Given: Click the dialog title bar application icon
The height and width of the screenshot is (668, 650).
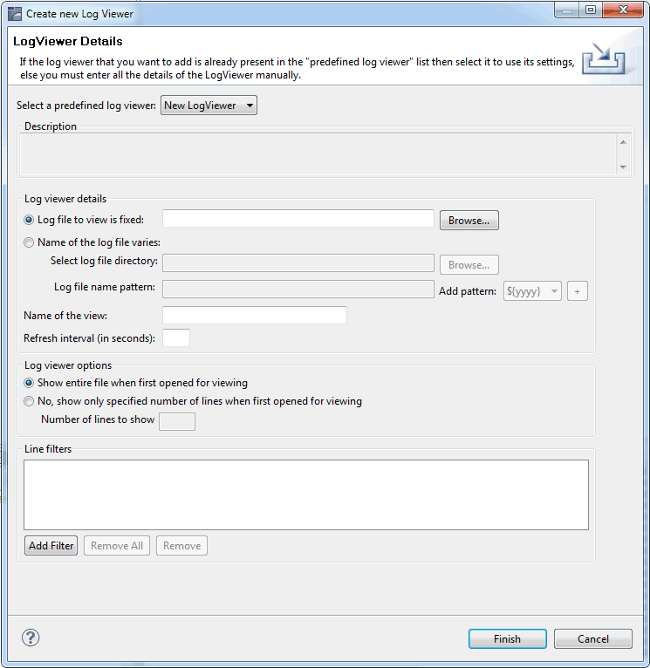Looking at the screenshot, I should click(15, 14).
